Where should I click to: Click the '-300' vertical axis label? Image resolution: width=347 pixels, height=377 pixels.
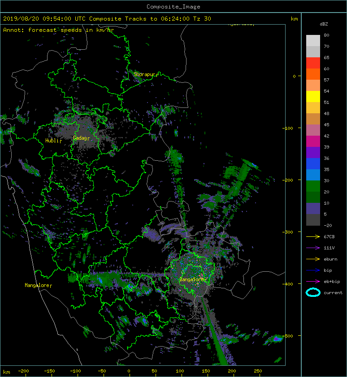(287, 232)
